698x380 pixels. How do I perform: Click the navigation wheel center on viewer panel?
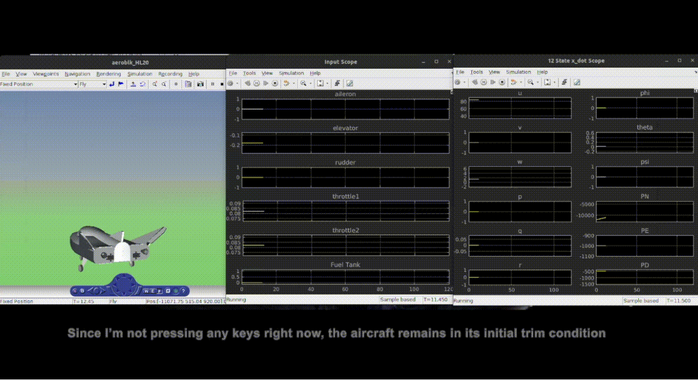pyautogui.click(x=123, y=286)
